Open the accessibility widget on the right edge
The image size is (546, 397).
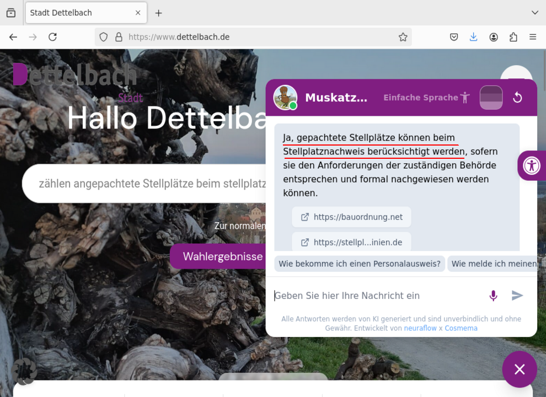pos(532,165)
